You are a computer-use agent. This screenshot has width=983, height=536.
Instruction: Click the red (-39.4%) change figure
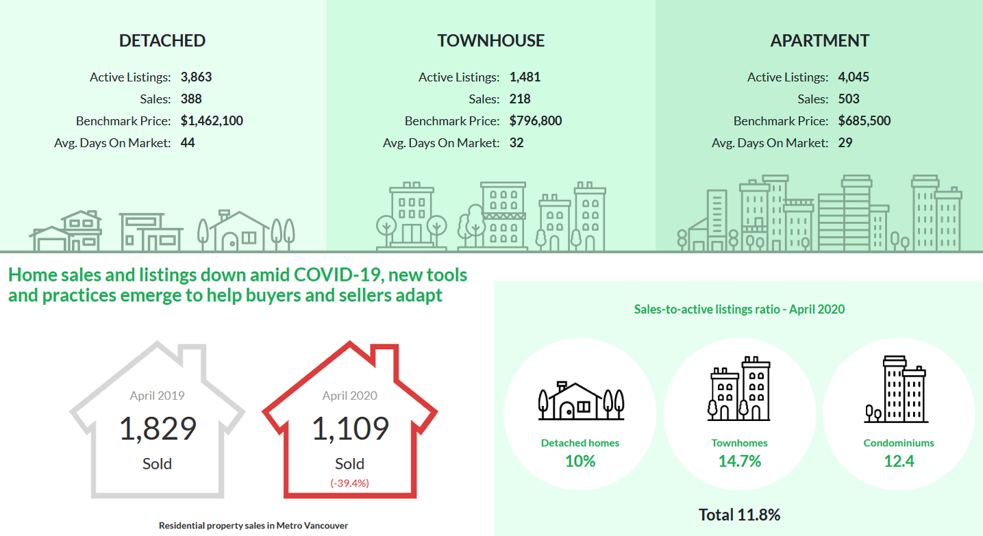pos(349,483)
